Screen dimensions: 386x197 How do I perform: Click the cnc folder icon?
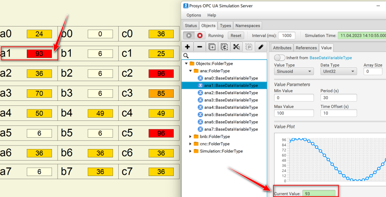click(196, 144)
